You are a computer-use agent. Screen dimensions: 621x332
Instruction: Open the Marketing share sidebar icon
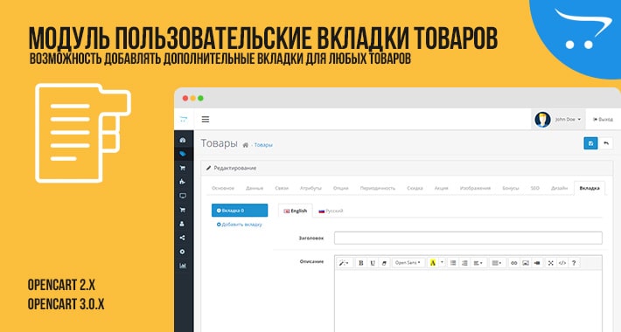point(182,238)
